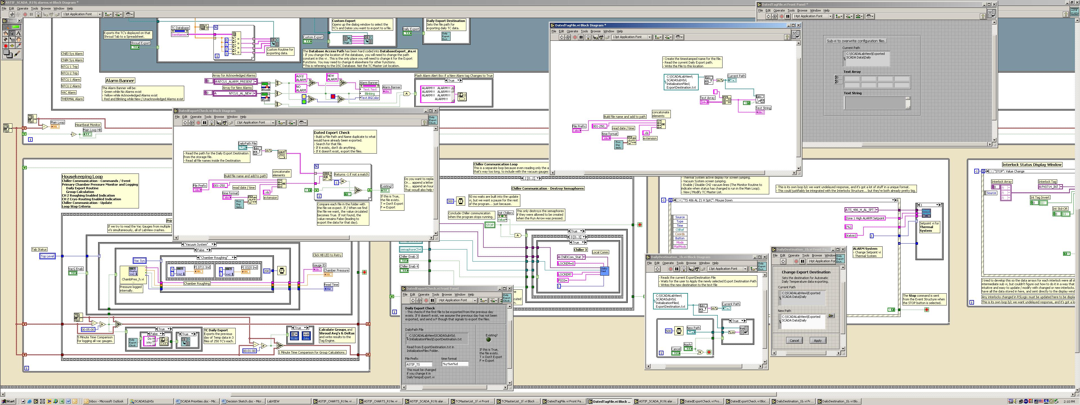Click Cancel button in DailyDestination Front Panel
This screenshot has height=405, width=1080.
pos(795,340)
